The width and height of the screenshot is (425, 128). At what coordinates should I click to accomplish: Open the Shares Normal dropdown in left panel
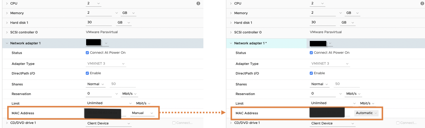point(96,84)
